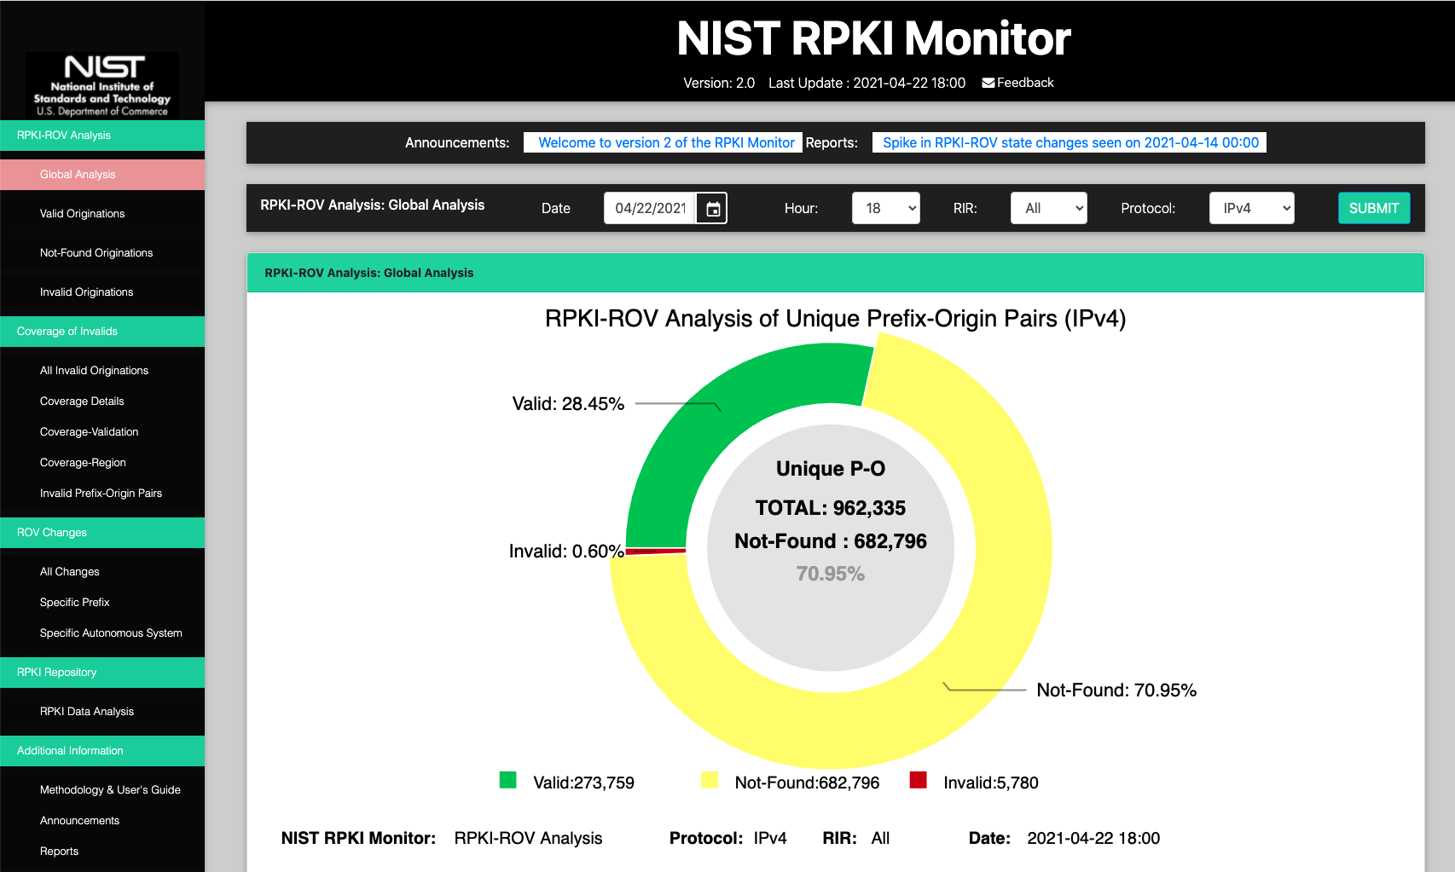Screen dimensions: 1455x872
Task: Open Methodology & User's Guide
Action: pyautogui.click(x=109, y=789)
